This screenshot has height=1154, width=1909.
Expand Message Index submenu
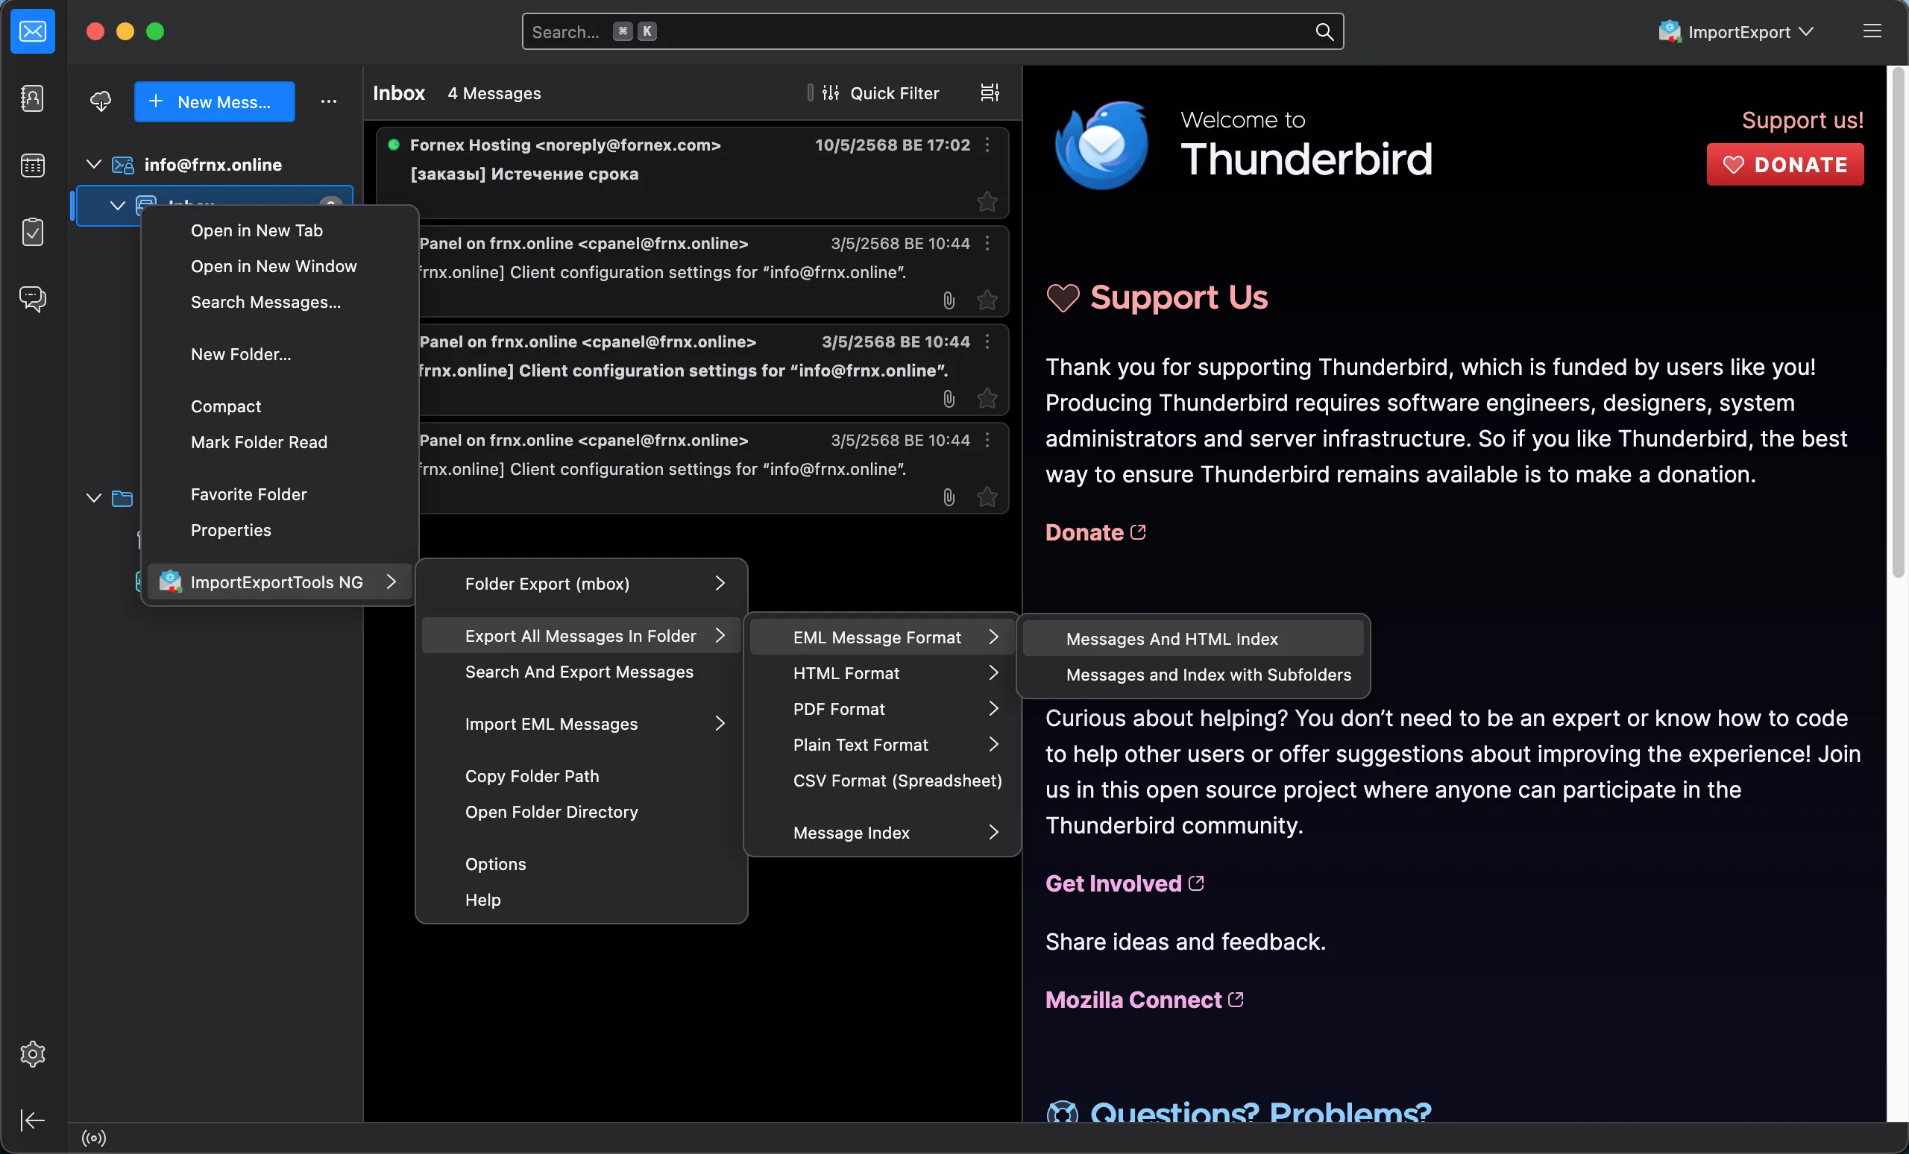(x=881, y=833)
